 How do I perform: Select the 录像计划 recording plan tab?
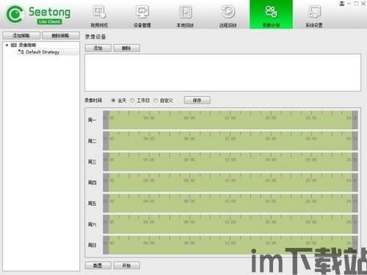pos(271,15)
